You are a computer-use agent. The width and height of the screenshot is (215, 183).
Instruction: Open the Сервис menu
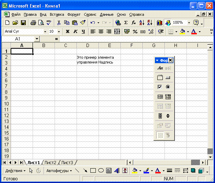pos(90,14)
